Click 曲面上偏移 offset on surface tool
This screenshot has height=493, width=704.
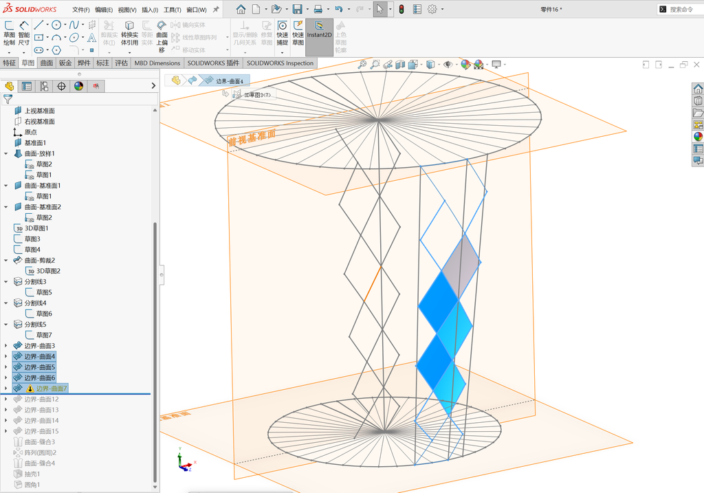pyautogui.click(x=162, y=36)
